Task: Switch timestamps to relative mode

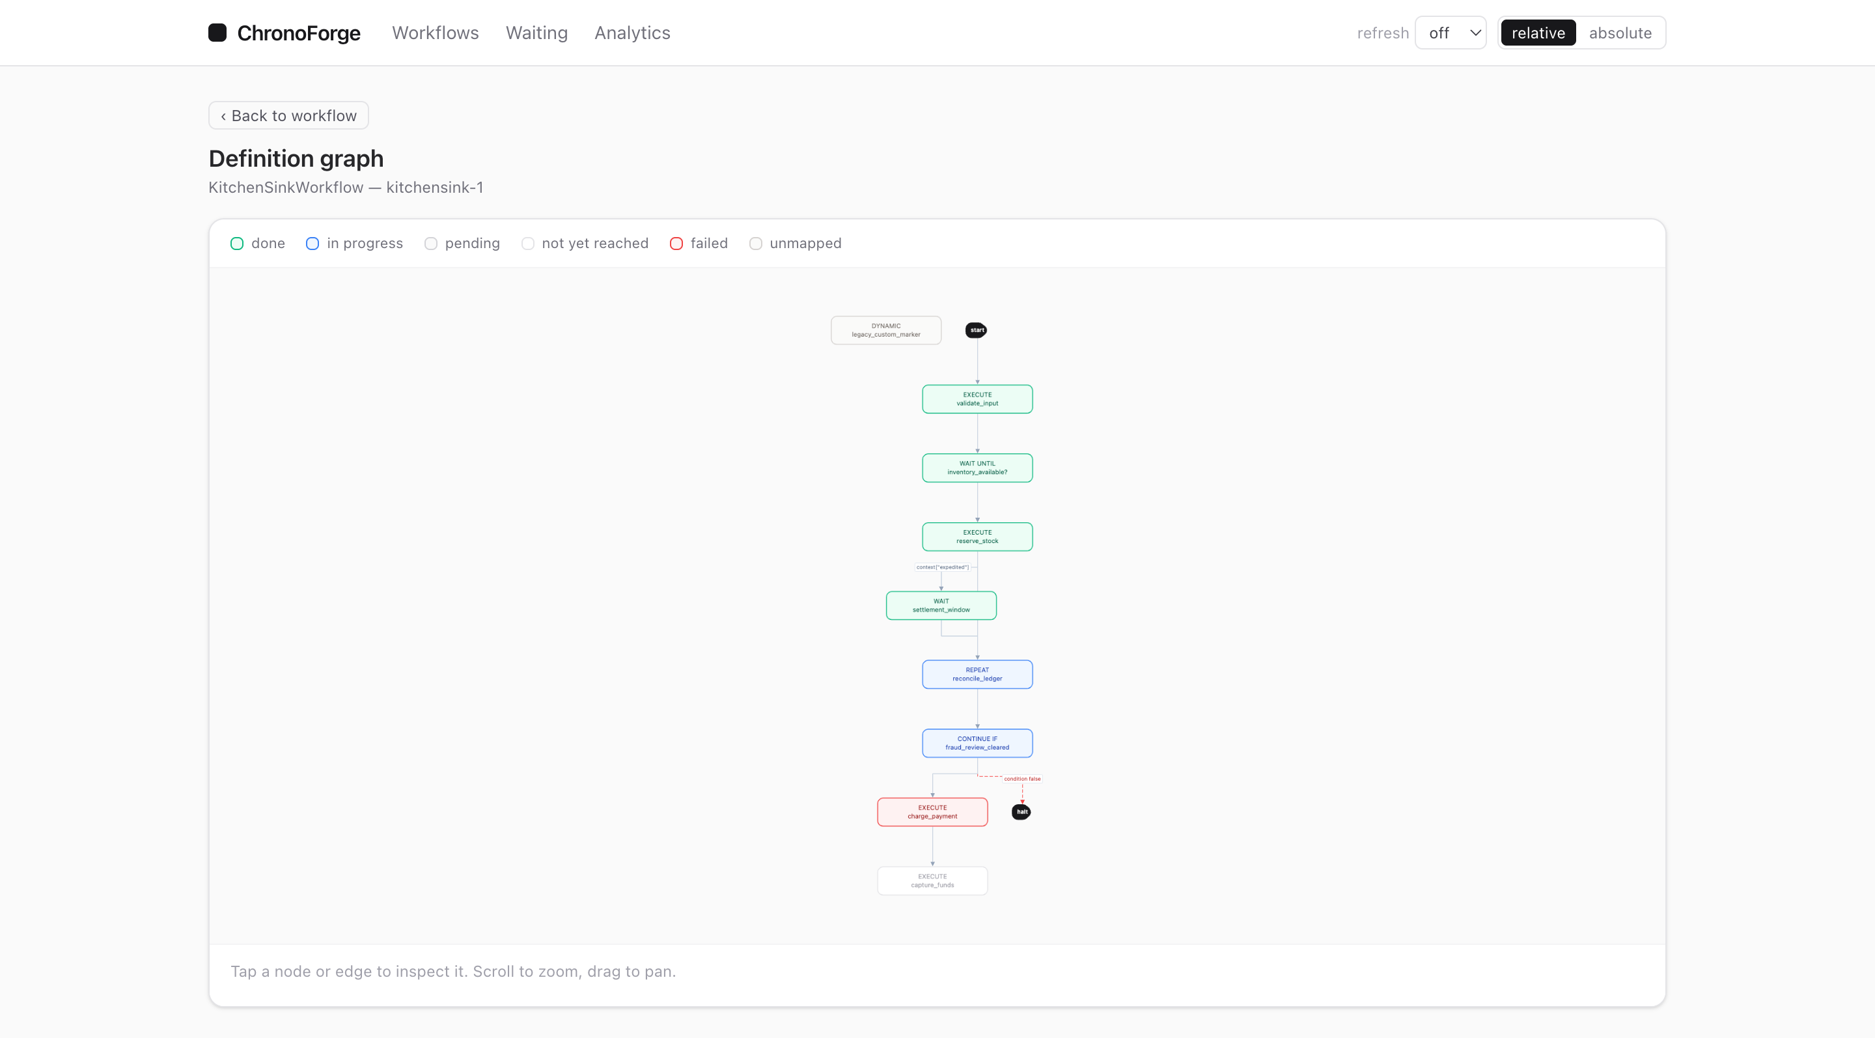Action: (1538, 33)
